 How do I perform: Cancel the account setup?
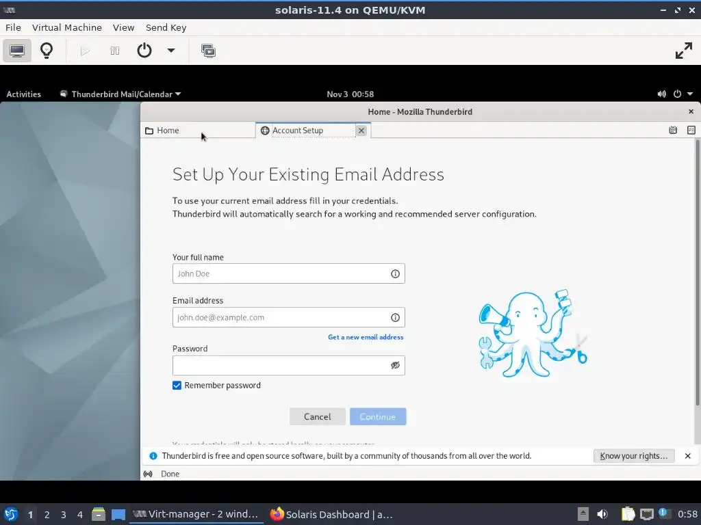318,416
